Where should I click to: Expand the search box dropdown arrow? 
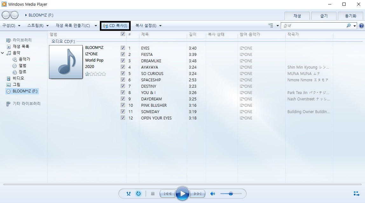pyautogui.click(x=355, y=26)
